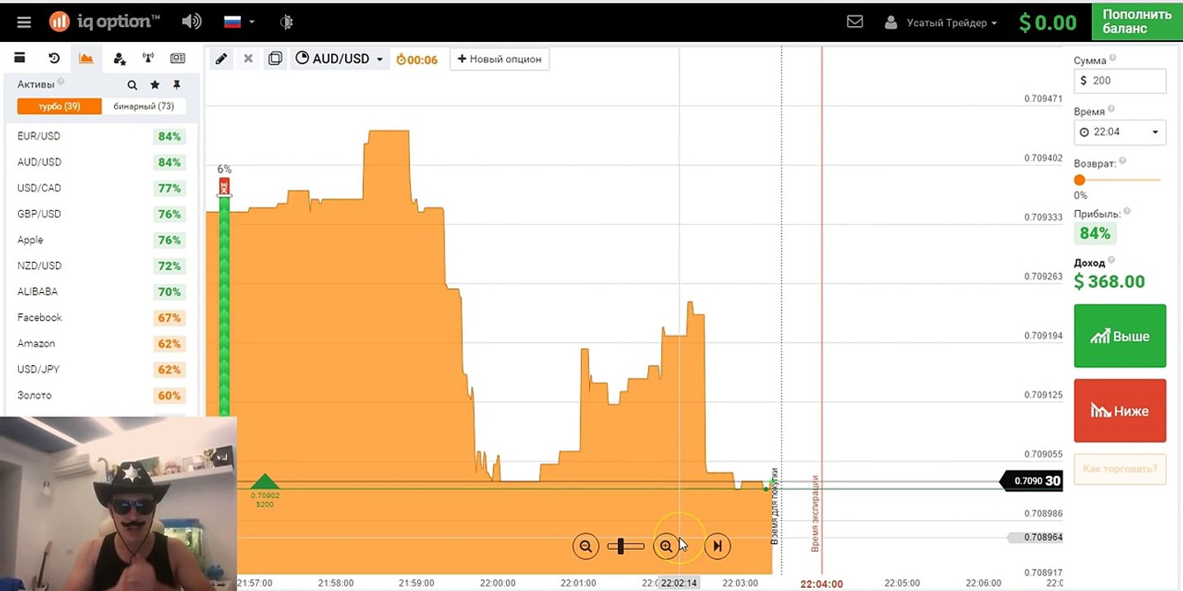Open the wallet panel tab icon
The image size is (1183, 591).
tap(20, 58)
